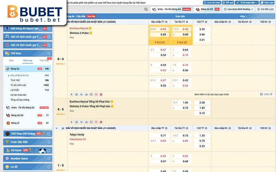Open Cài đặt cược settings
Image resolution: width=276 pixels, height=172 pixels.
tap(265, 9)
